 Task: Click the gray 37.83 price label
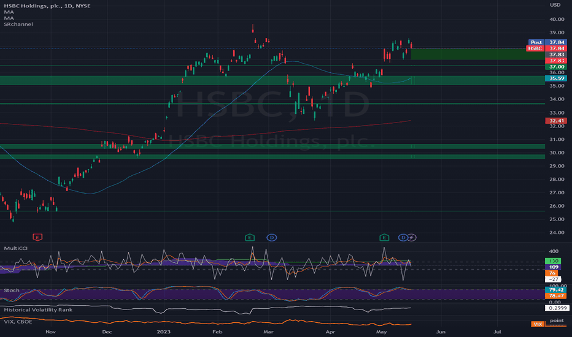pos(556,55)
